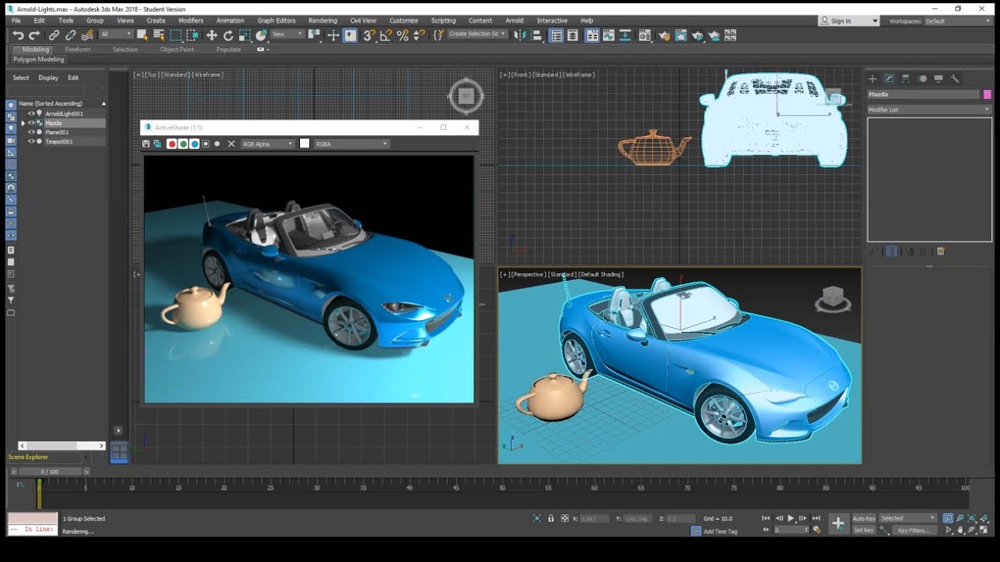Click Polygon Modeling panel button
The width and height of the screenshot is (1000, 562).
click(39, 59)
